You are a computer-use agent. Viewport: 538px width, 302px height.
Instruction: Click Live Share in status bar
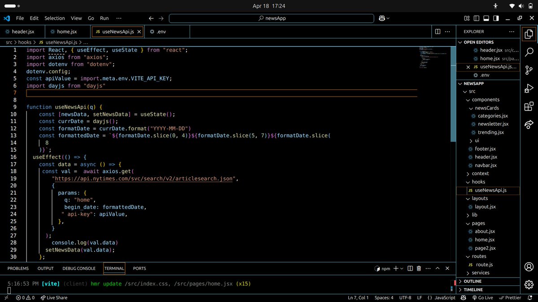point(53,298)
